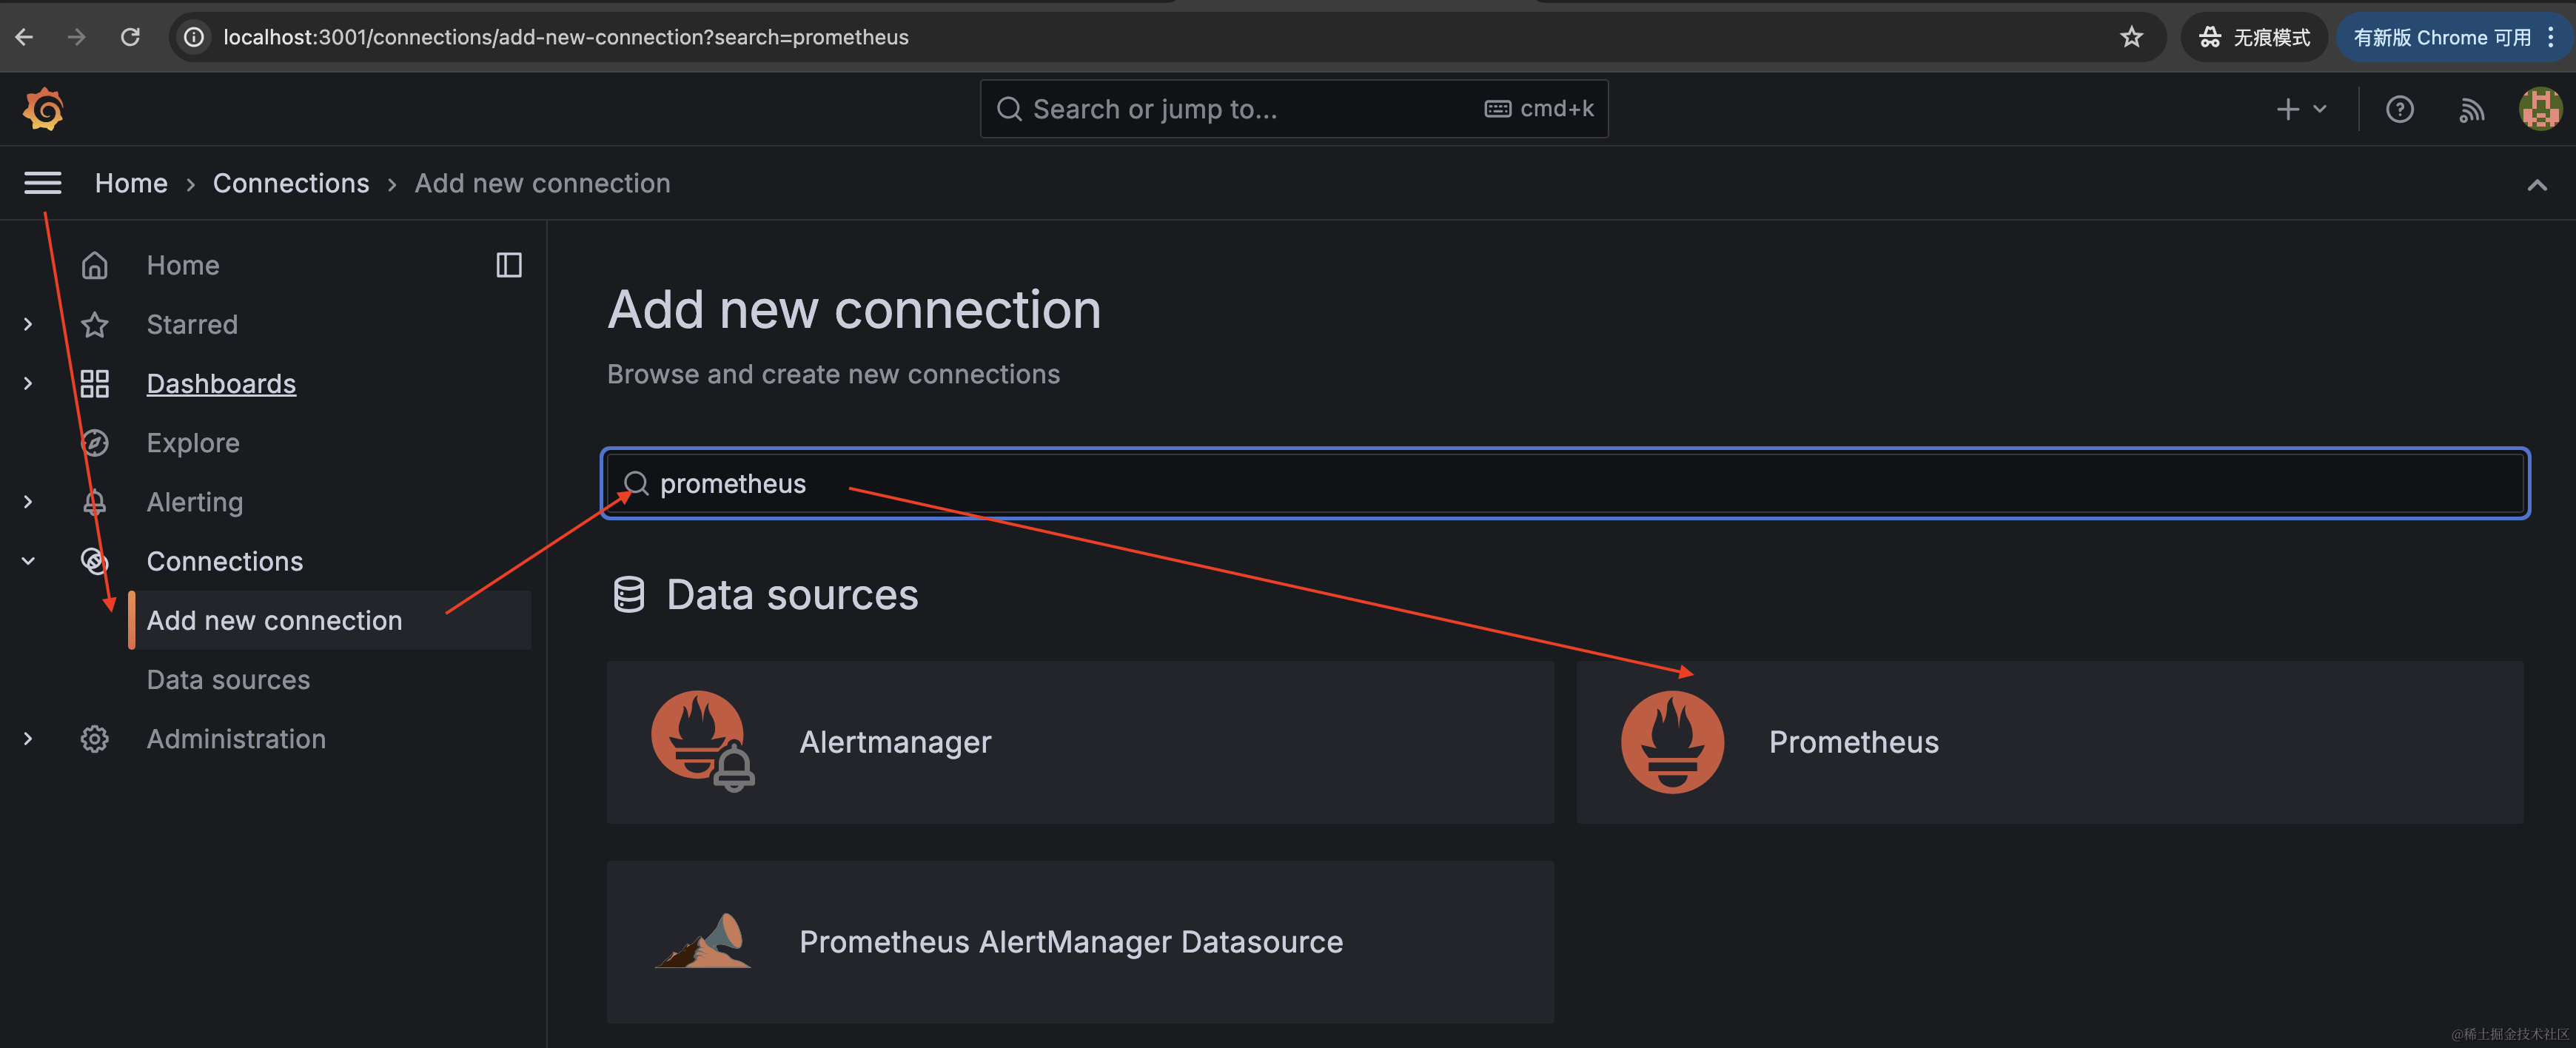This screenshot has width=2576, height=1048.
Task: Open the plus new-item dropdown
Action: 2300,109
